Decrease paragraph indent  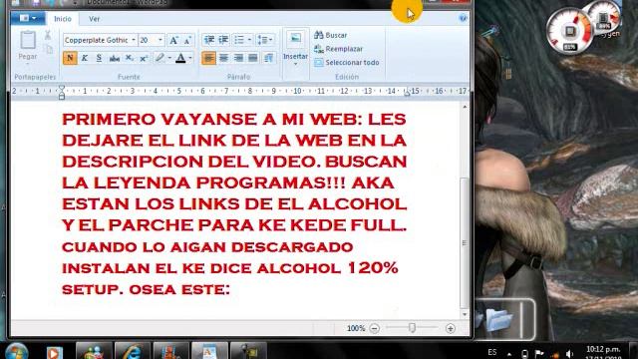tap(209, 40)
